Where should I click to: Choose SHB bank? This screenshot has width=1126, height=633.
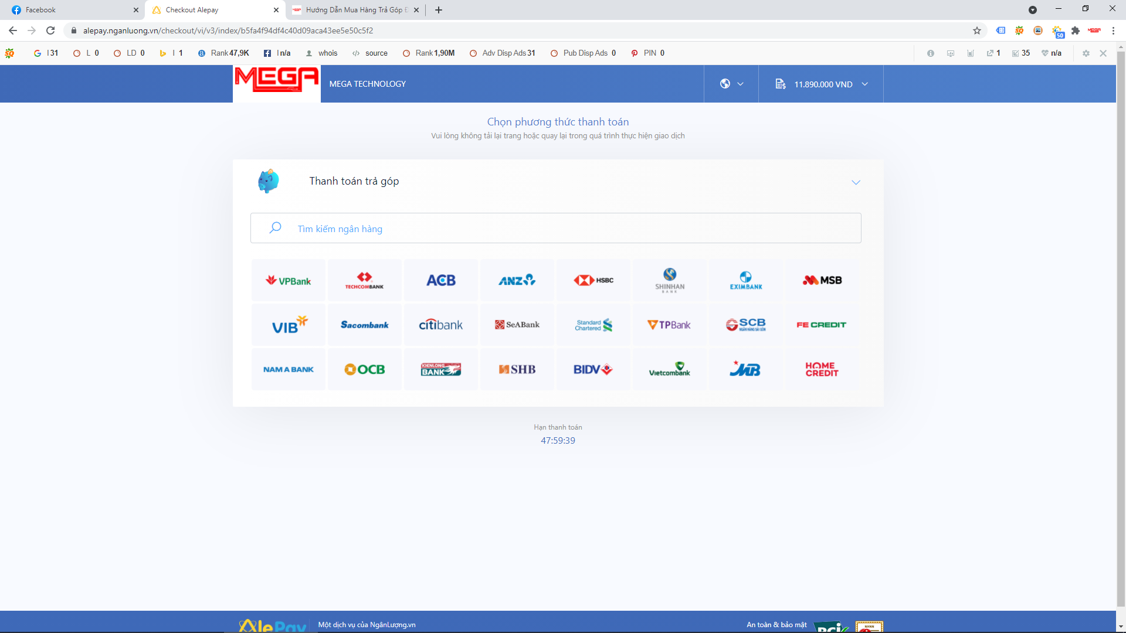[517, 369]
